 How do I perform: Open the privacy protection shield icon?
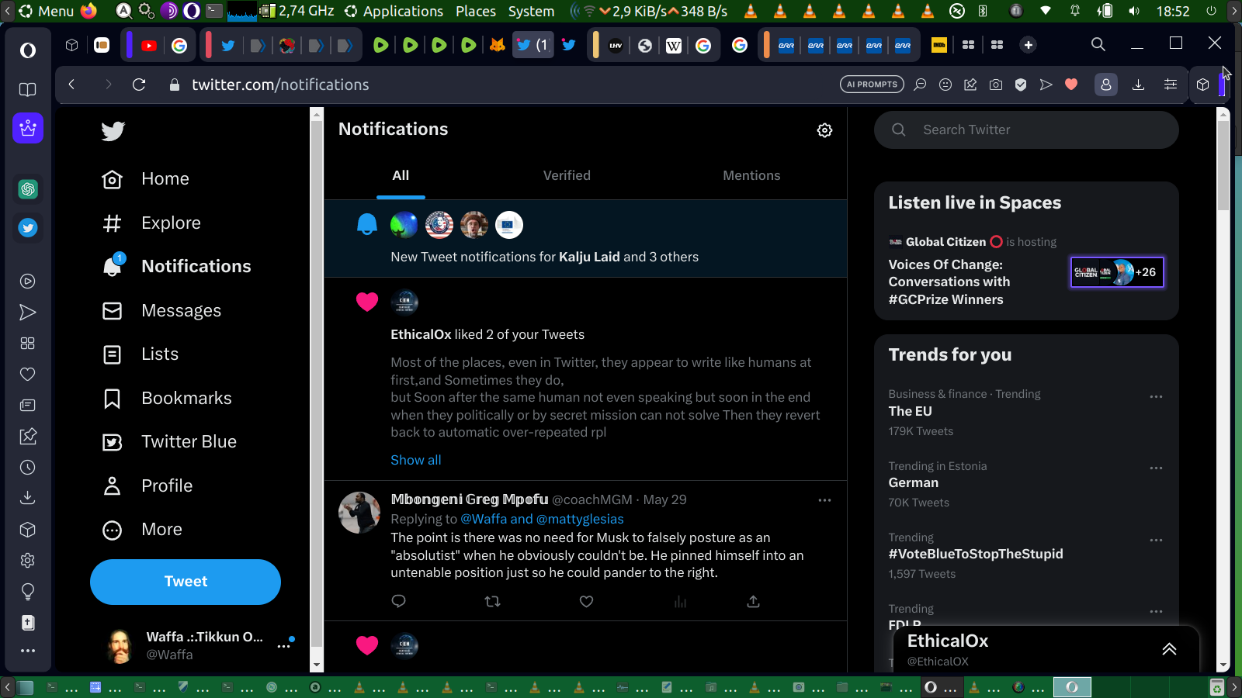[x=1021, y=85]
